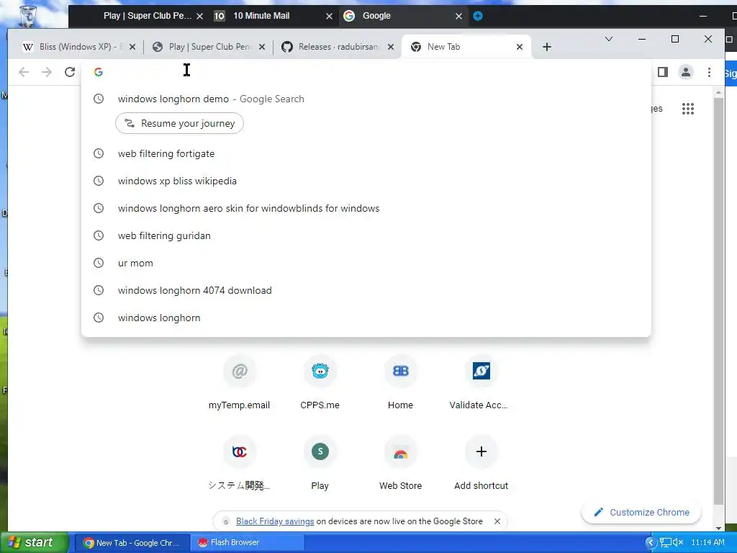This screenshot has height=553, width=737.
Task: Open CPPS.me shortcut
Action: (320, 382)
